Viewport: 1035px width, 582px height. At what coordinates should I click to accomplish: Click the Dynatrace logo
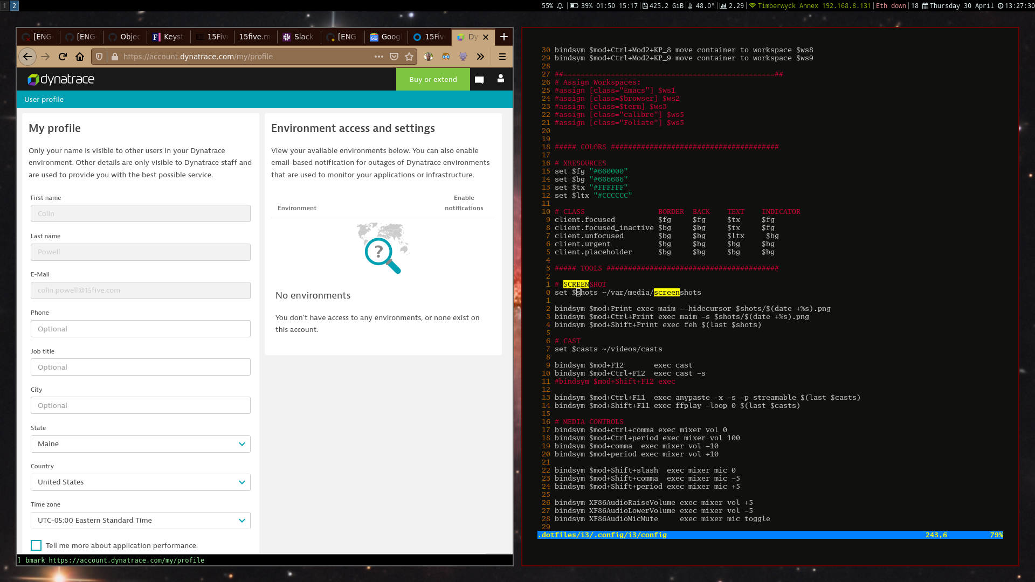(x=61, y=79)
